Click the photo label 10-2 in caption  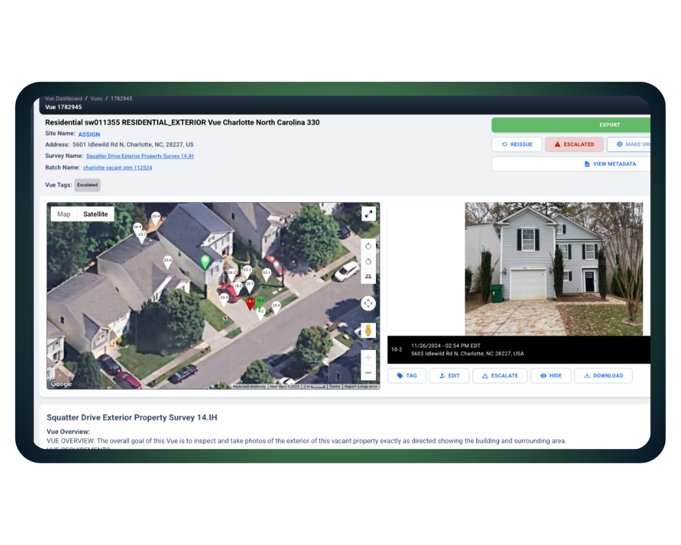[396, 349]
